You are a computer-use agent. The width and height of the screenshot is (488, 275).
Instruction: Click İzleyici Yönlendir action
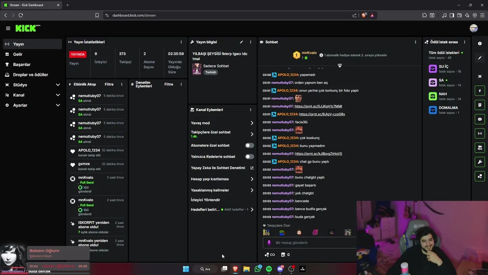205,200
